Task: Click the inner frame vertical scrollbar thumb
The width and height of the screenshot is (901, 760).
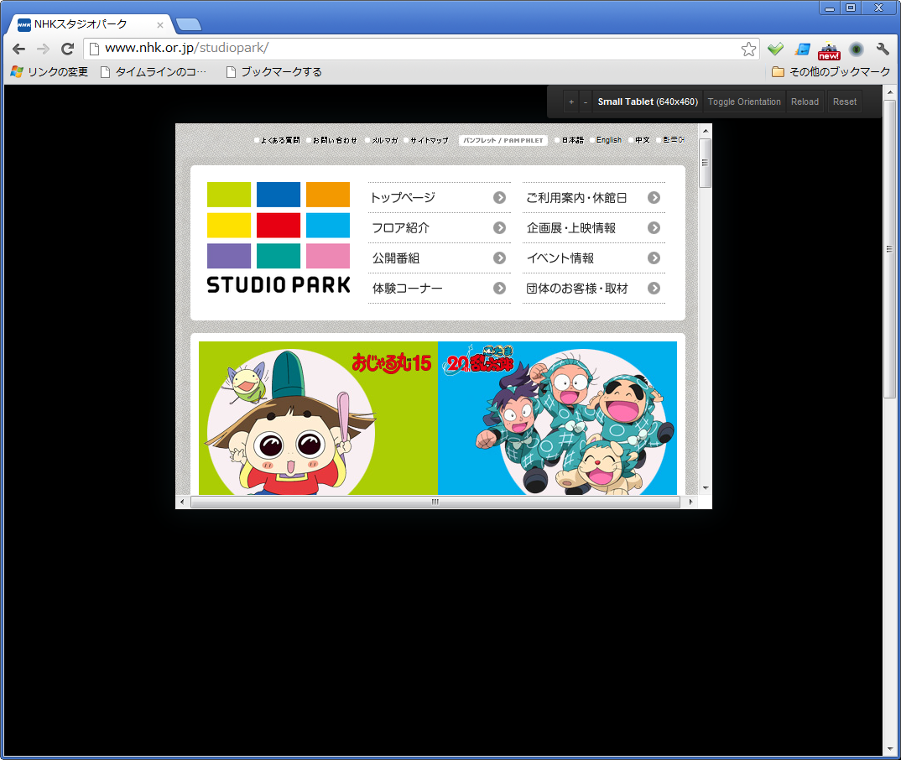Action: pos(705,163)
